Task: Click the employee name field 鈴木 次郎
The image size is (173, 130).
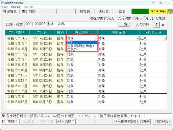Action: (x=82, y=24)
